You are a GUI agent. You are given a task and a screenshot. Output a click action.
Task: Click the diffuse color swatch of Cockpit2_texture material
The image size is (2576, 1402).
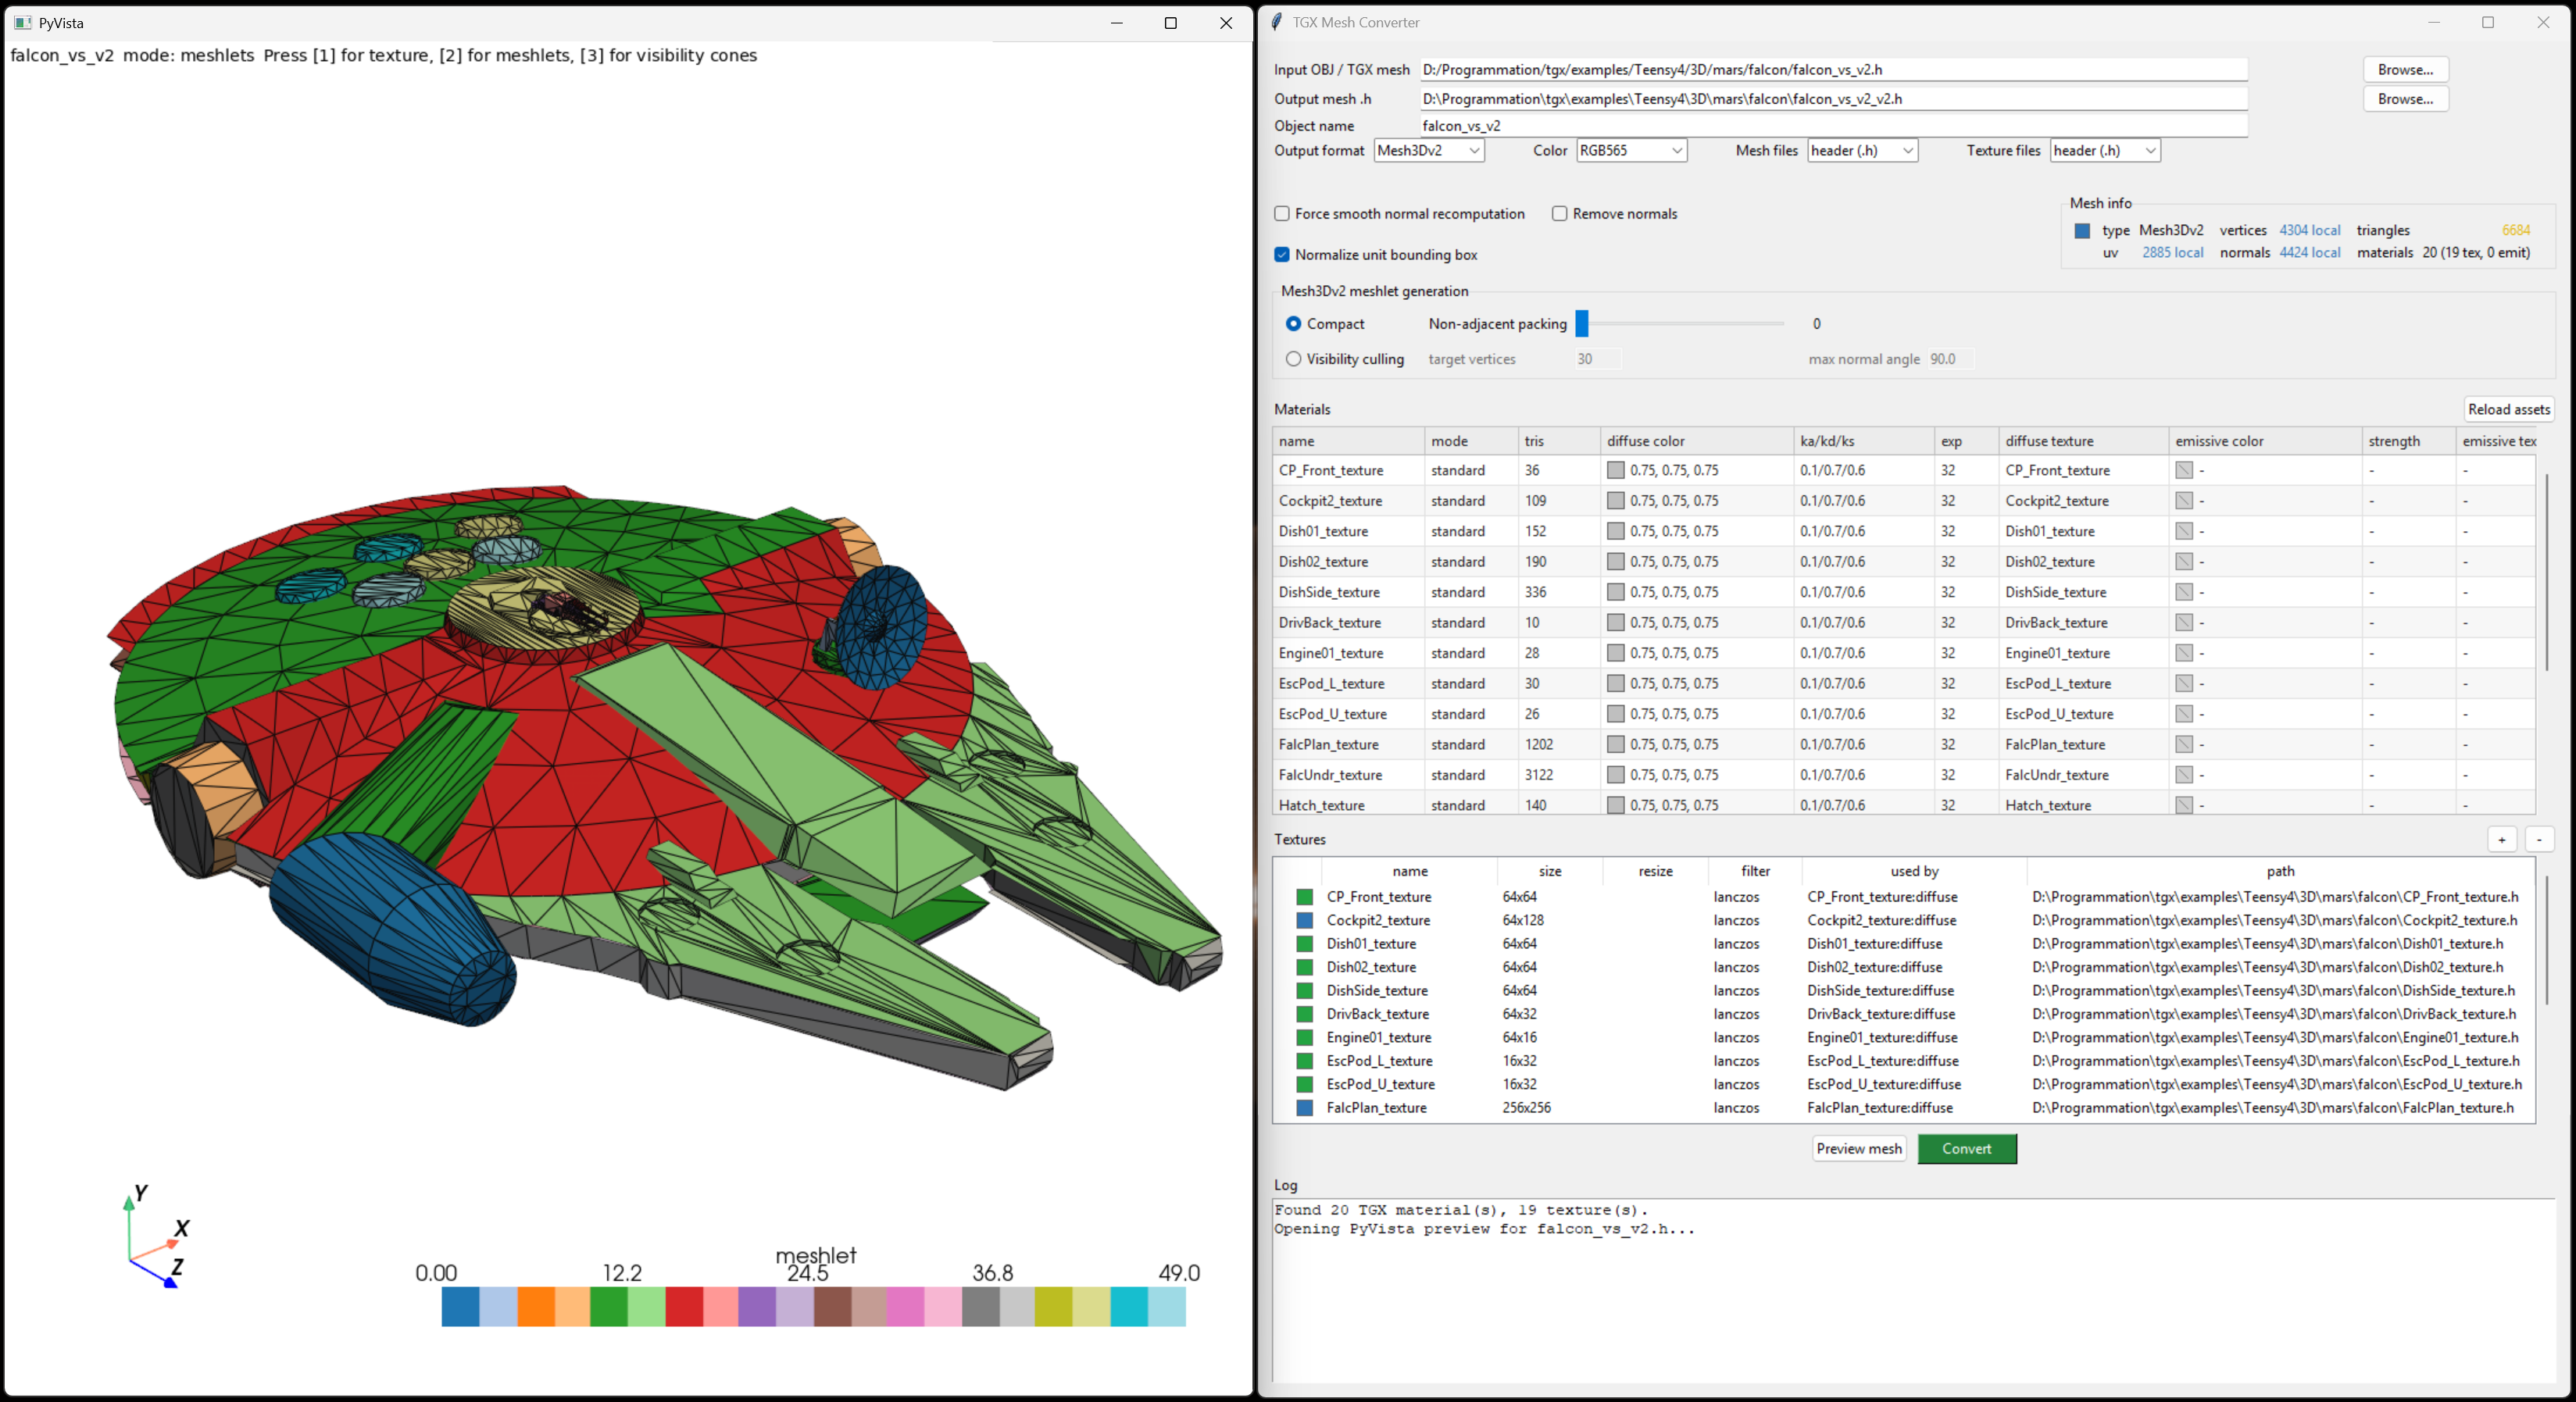point(1615,501)
